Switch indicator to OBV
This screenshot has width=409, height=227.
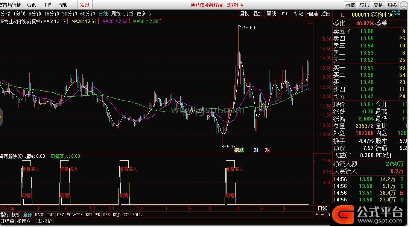click(x=60, y=215)
